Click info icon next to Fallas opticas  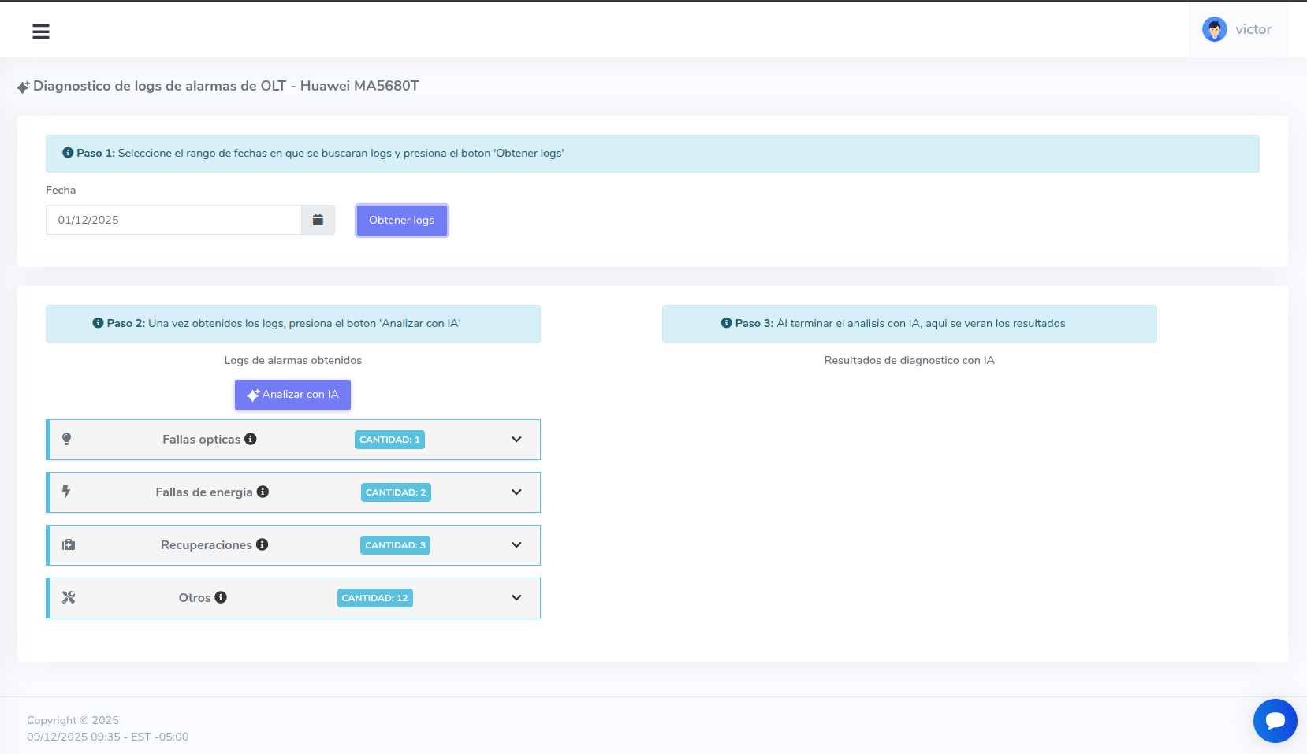coord(251,439)
